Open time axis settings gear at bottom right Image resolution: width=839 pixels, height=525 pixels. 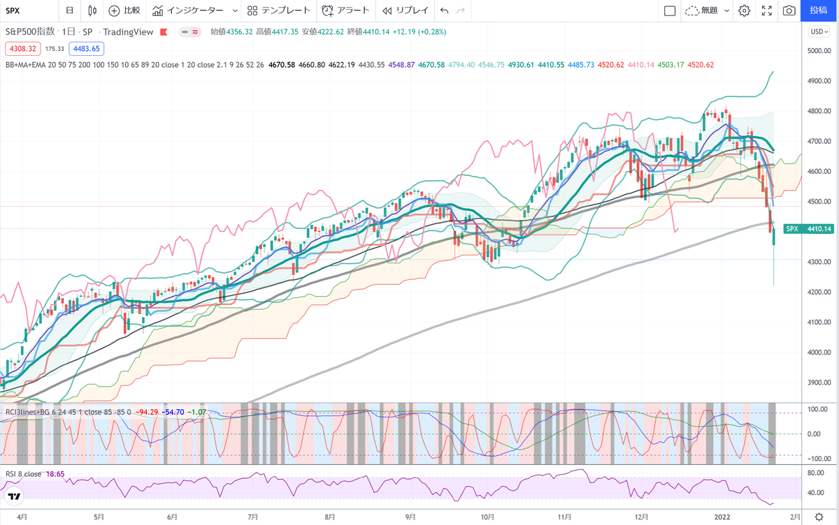819,517
